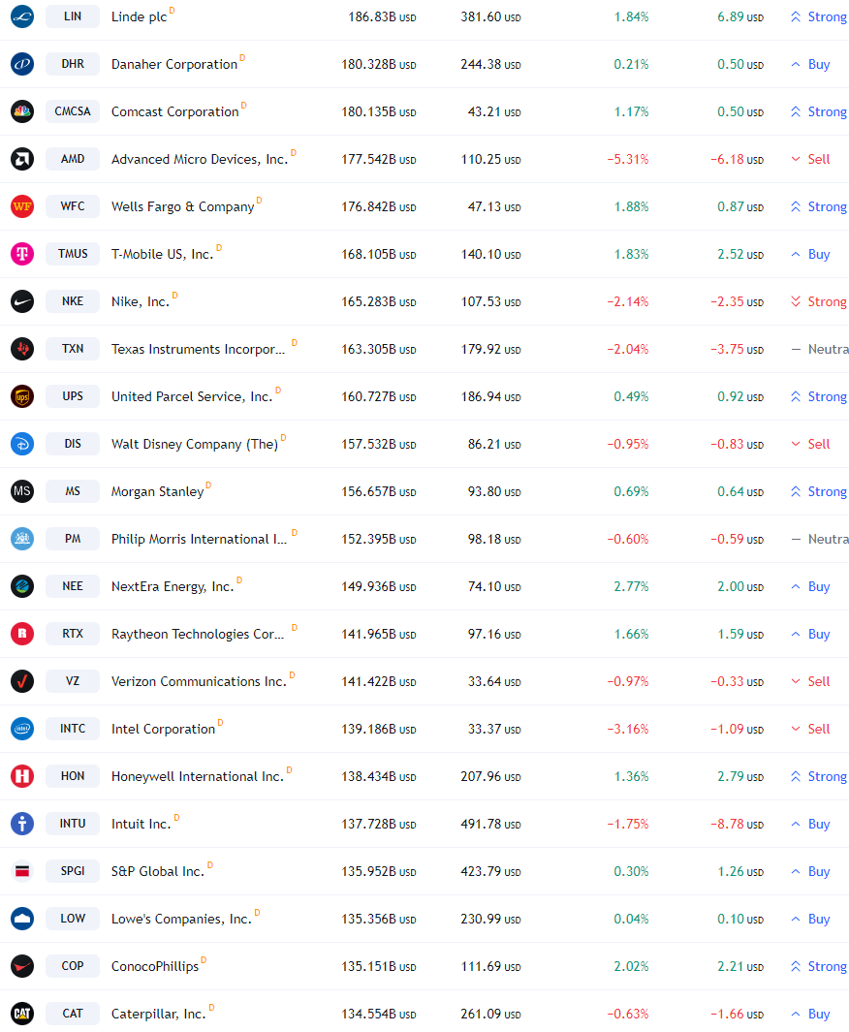The height and width of the screenshot is (1032, 849).
Task: Click the Buy rating for Danaher
Action: pyautogui.click(x=810, y=65)
